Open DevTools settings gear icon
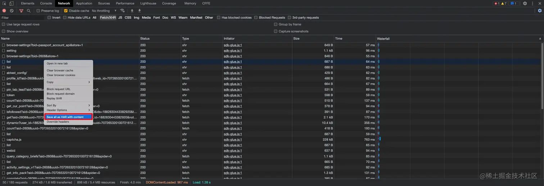This screenshot has height=186, width=544. (525, 3)
